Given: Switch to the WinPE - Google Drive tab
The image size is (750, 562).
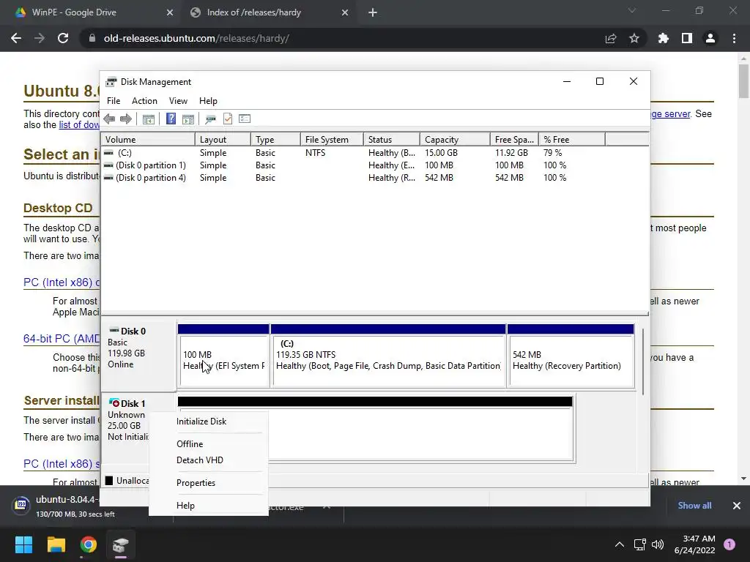Looking at the screenshot, I should (89, 12).
